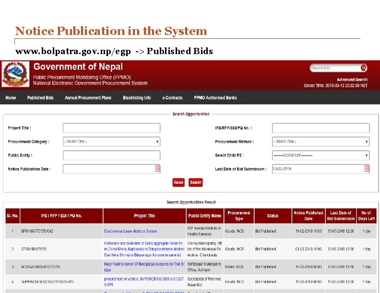
Task: Click Secretariat of Province Assembly entity cell
Action: click(204, 282)
